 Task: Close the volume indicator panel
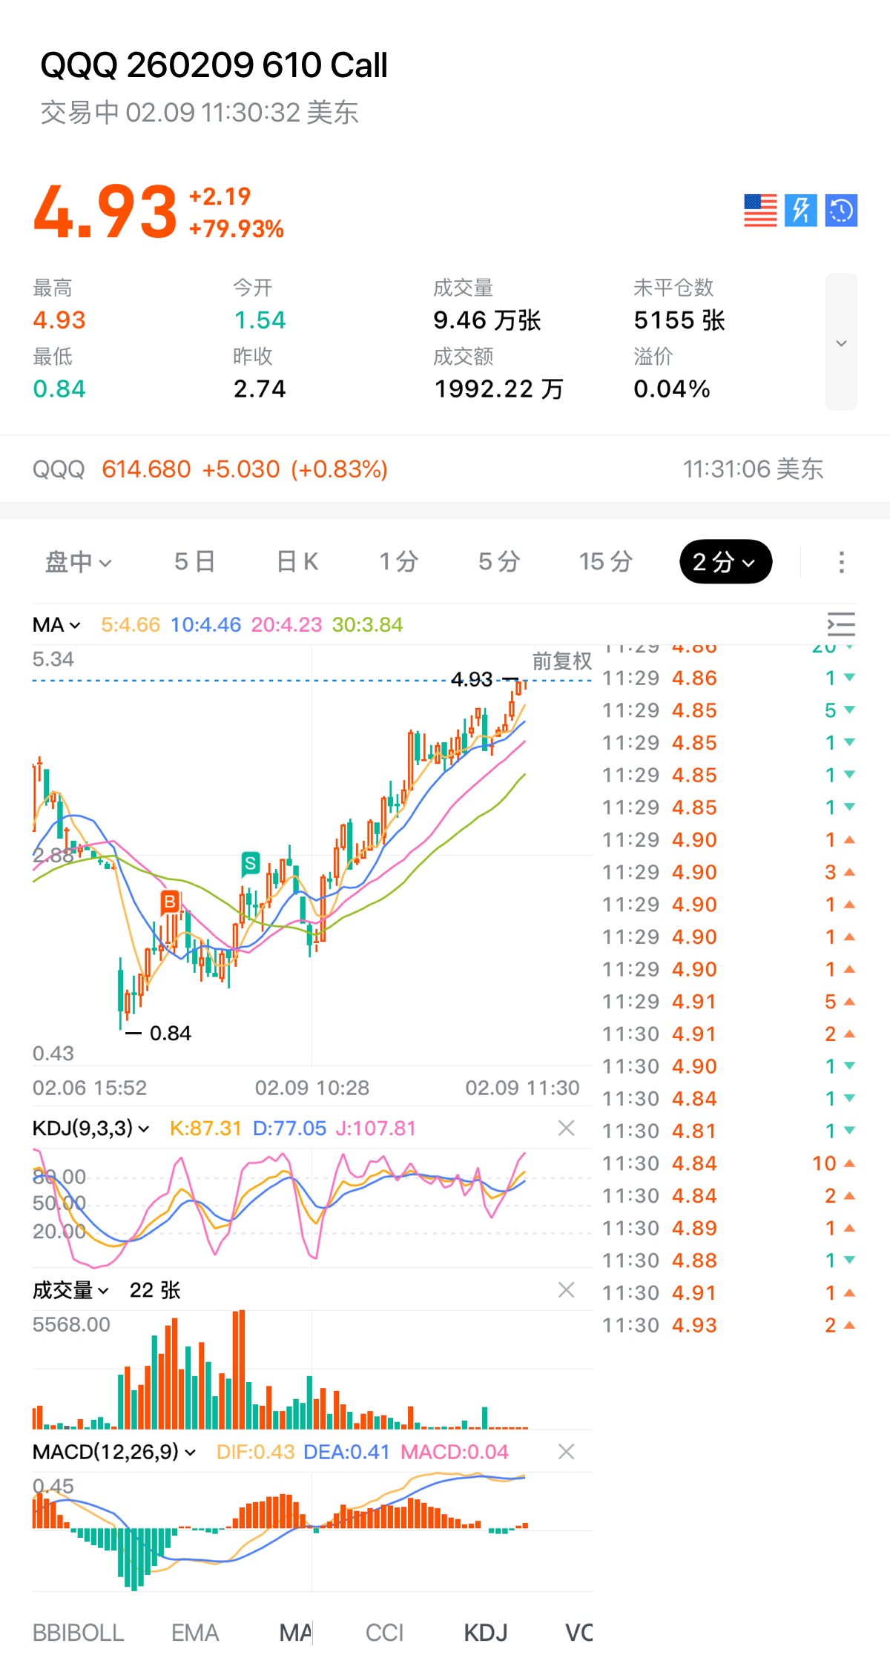pos(566,1290)
